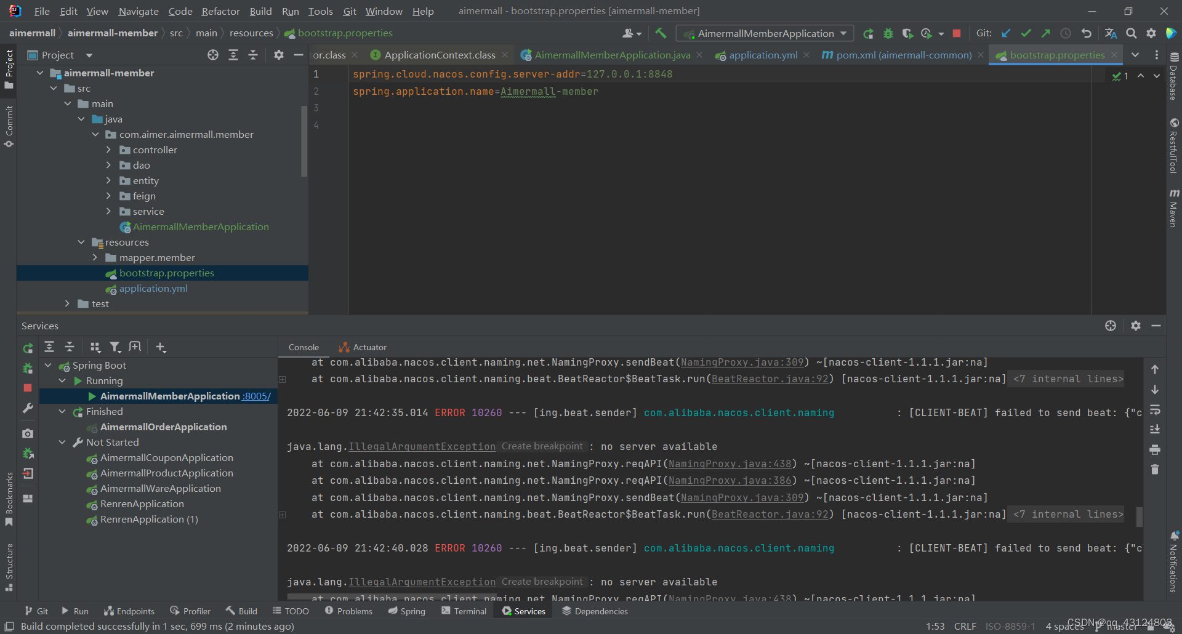Screen dimensions: 1182x634
Task: Clear console with trash icon
Action: [1155, 470]
